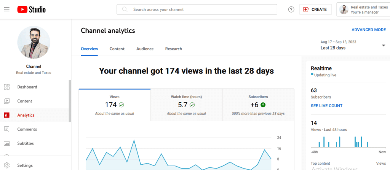Click SEE LIVE COUNT link
This screenshot has width=390, height=170.
click(x=326, y=106)
